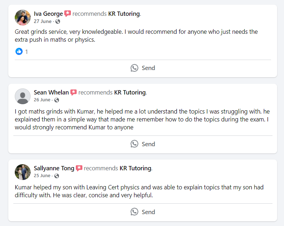Click Iva George's profile picture
This screenshot has height=226, width=284.
[x=22, y=17]
